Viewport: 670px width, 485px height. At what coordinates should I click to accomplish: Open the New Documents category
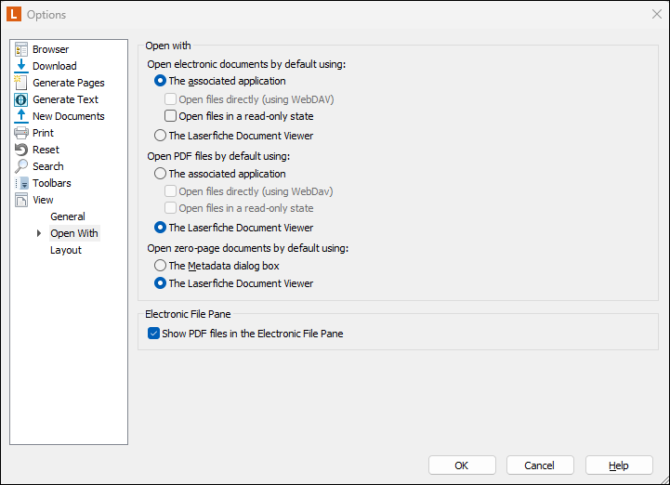(x=69, y=116)
